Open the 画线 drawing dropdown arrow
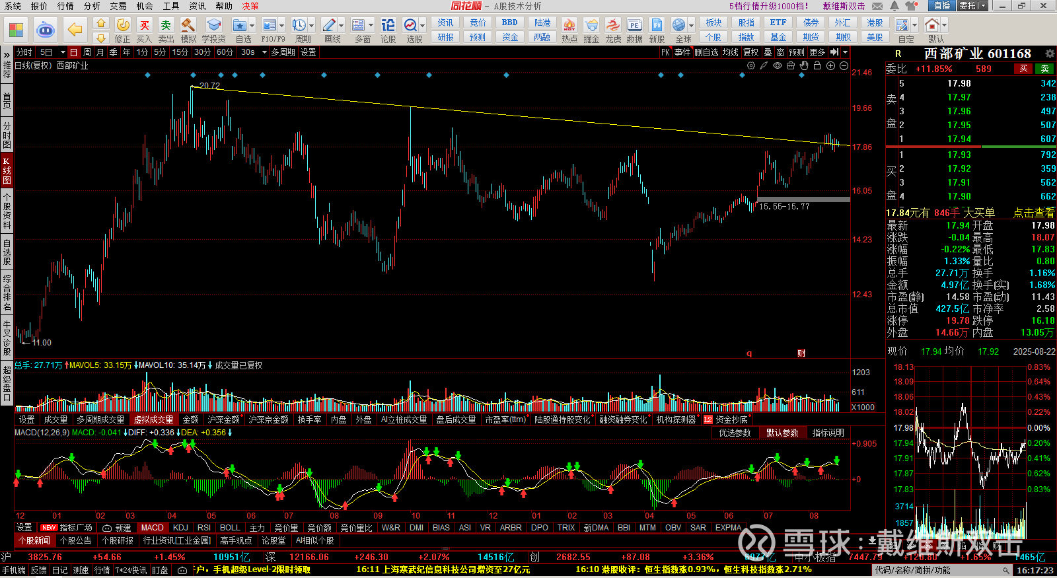 (342, 26)
